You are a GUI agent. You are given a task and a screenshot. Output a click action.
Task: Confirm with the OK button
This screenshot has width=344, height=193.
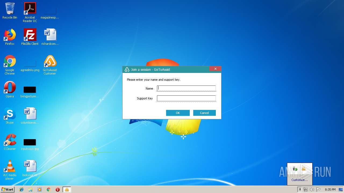pos(178,113)
